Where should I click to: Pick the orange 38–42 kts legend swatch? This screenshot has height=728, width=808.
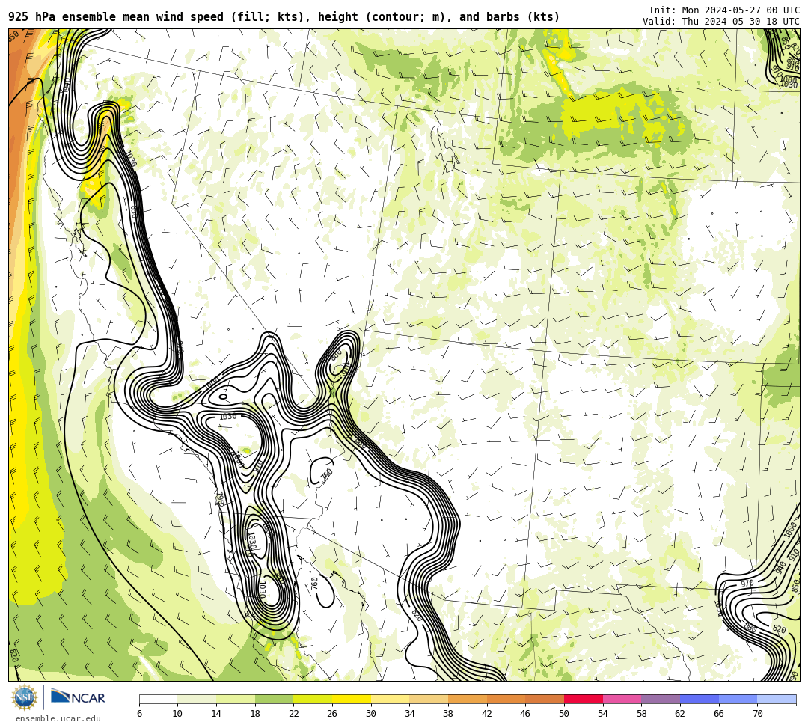coord(468,699)
